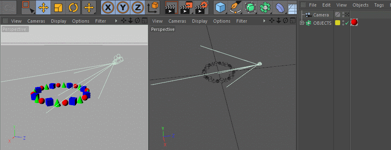Viewport: 391px width, 150px height.
Task: Render to Picture Viewer
Action: [187, 7]
